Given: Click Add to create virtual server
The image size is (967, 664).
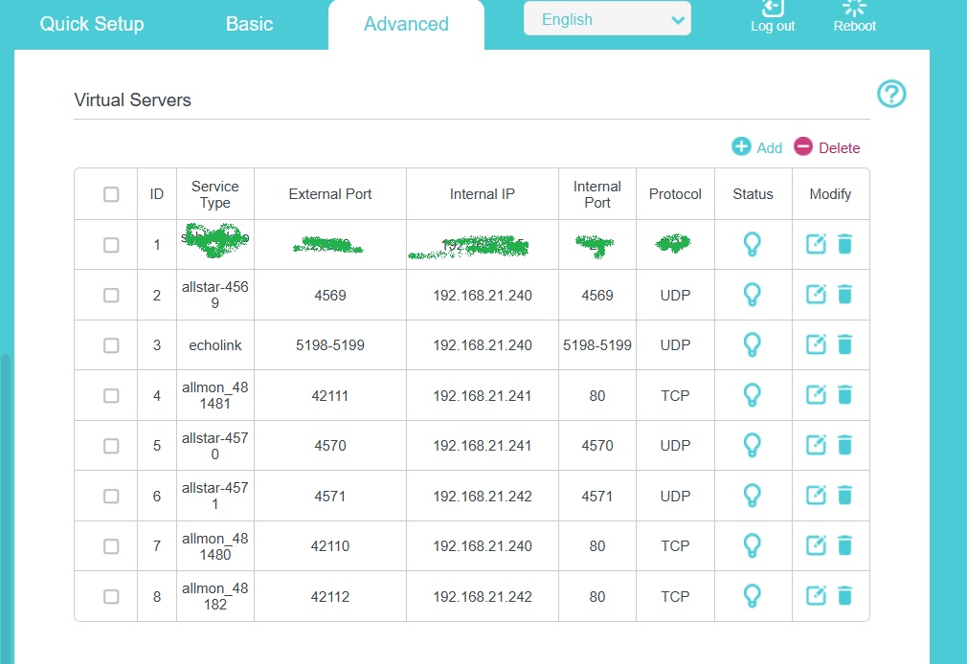Looking at the screenshot, I should coord(757,147).
